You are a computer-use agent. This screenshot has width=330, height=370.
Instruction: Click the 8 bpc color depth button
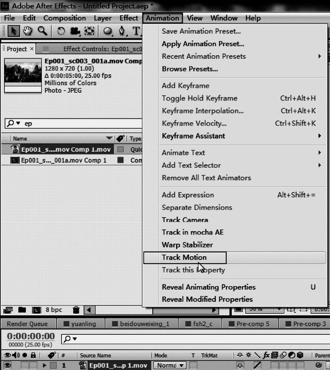tap(54, 310)
